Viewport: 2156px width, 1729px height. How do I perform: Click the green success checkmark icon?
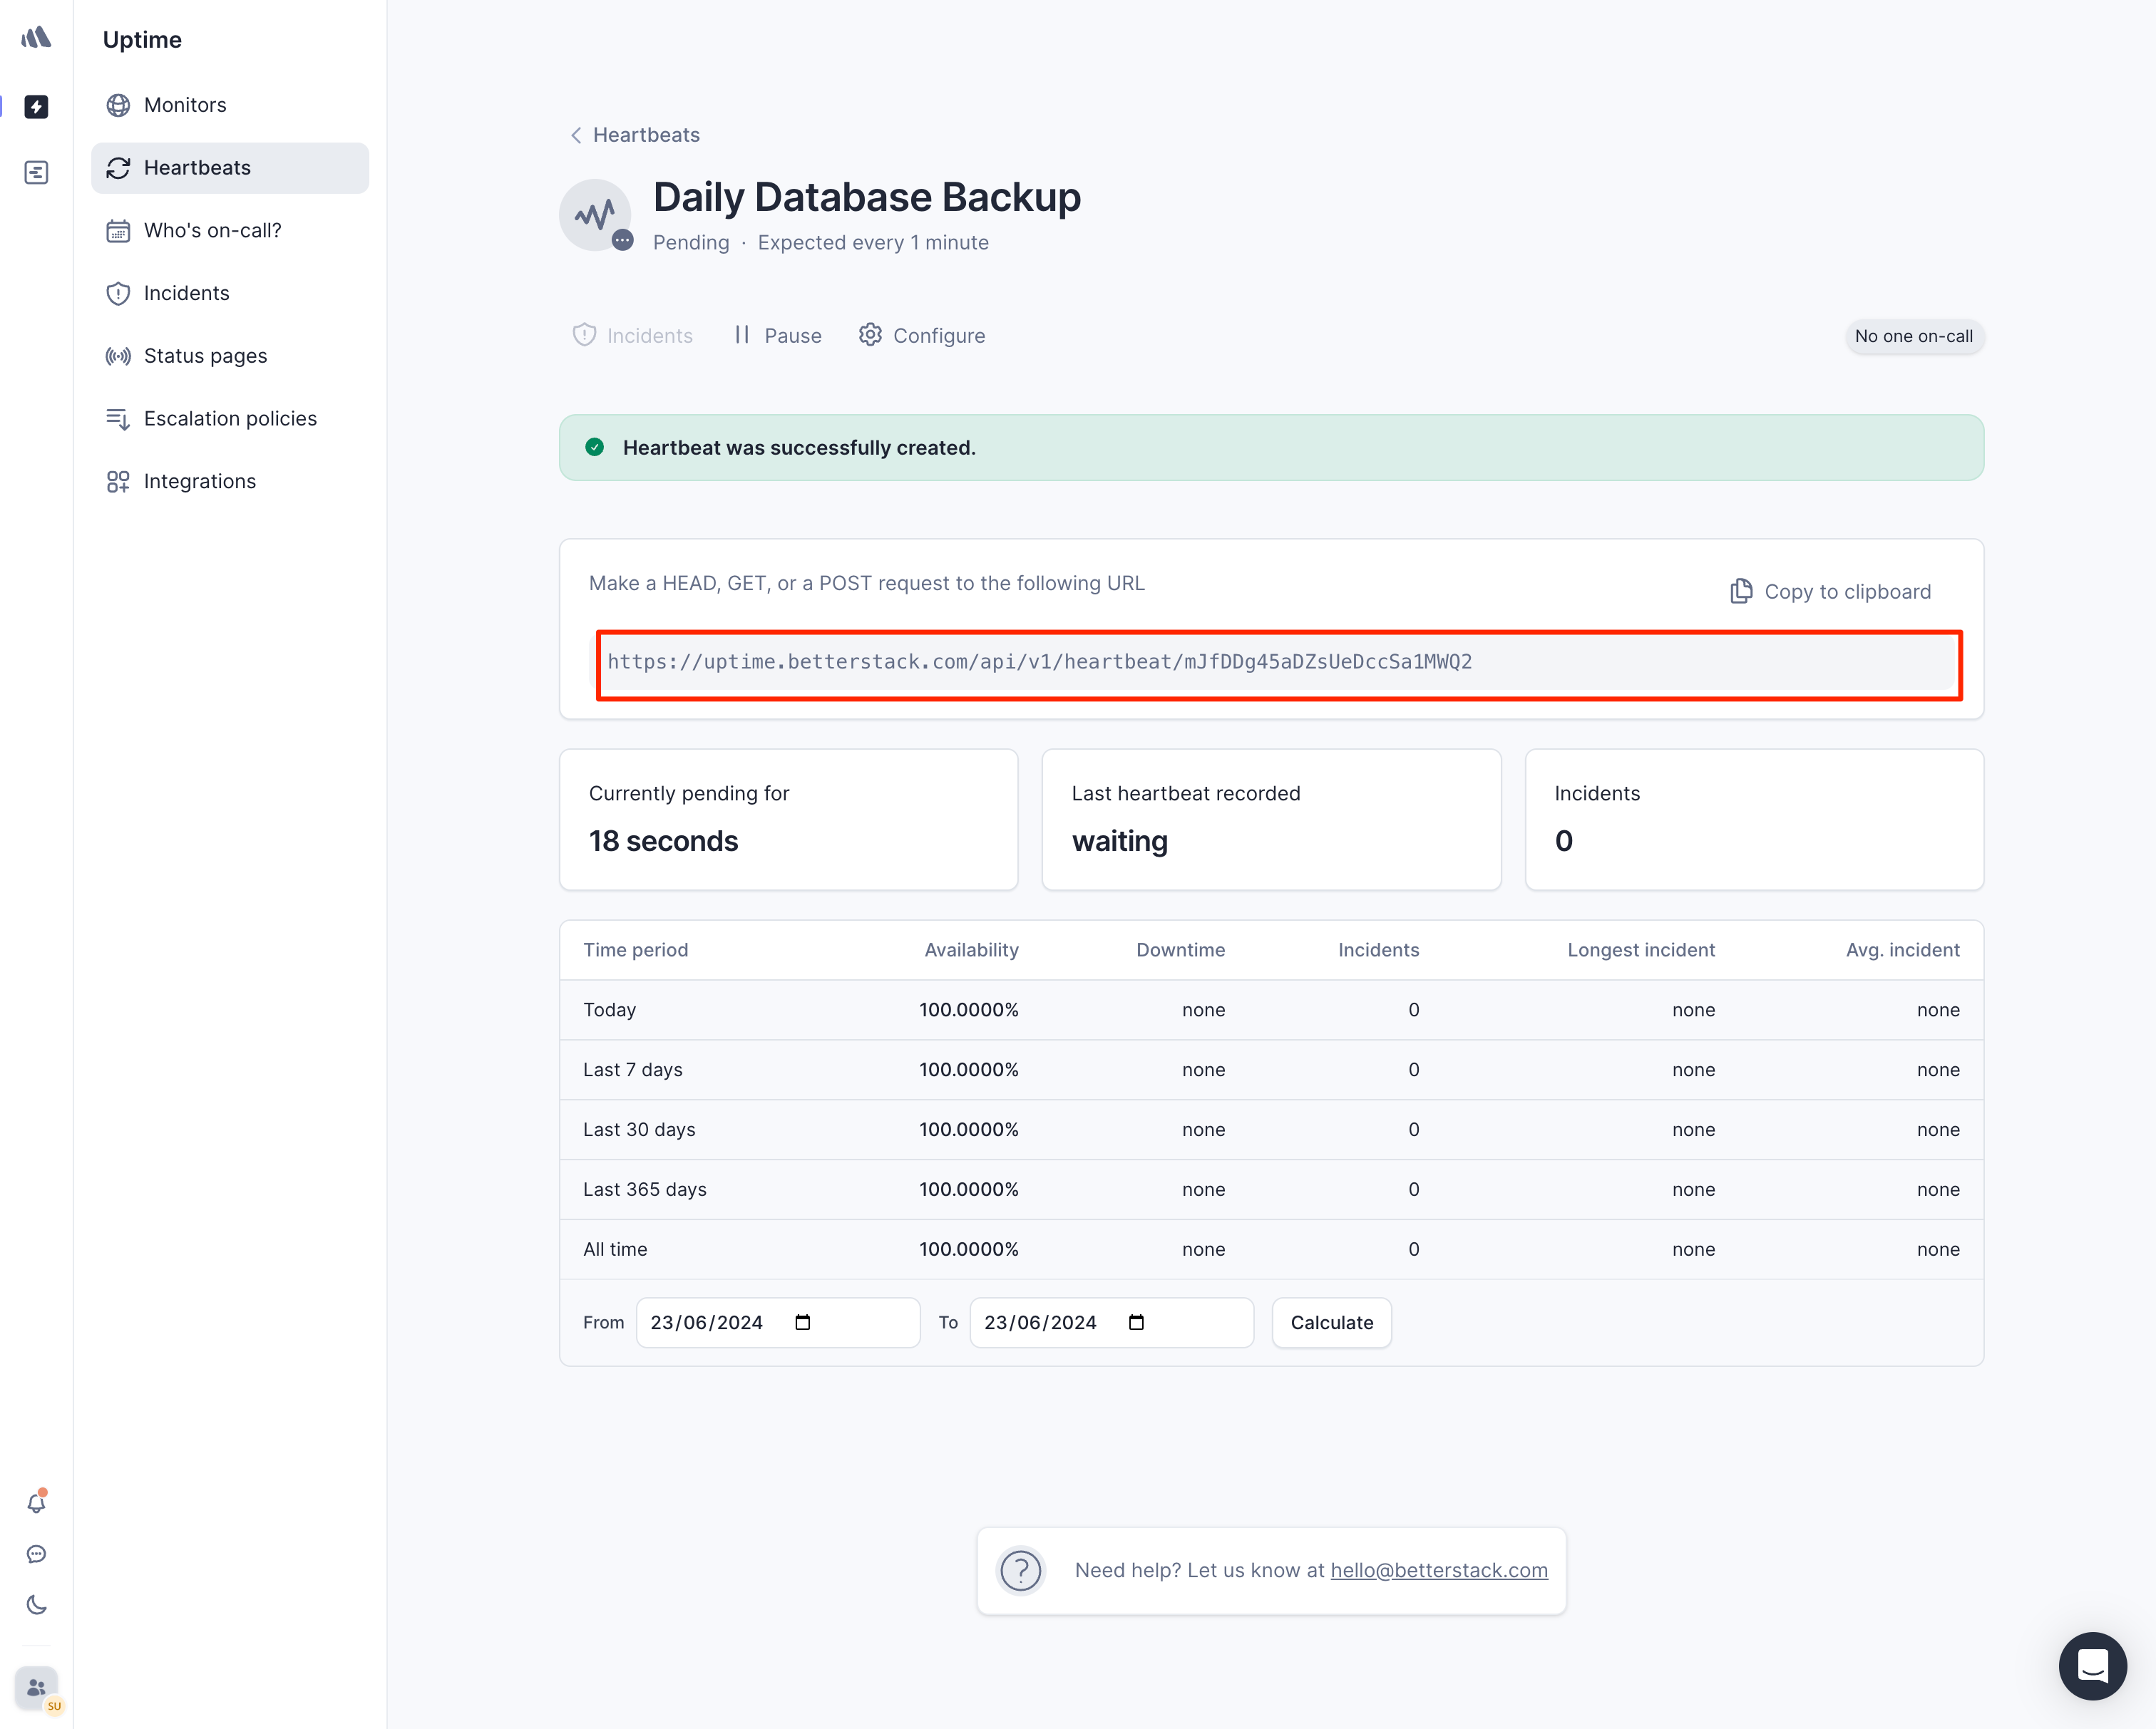[x=594, y=448]
